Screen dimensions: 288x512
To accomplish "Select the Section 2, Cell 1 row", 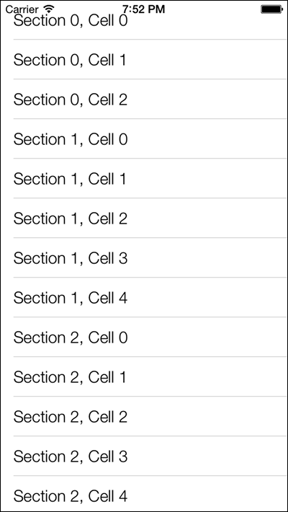I will (x=144, y=377).
